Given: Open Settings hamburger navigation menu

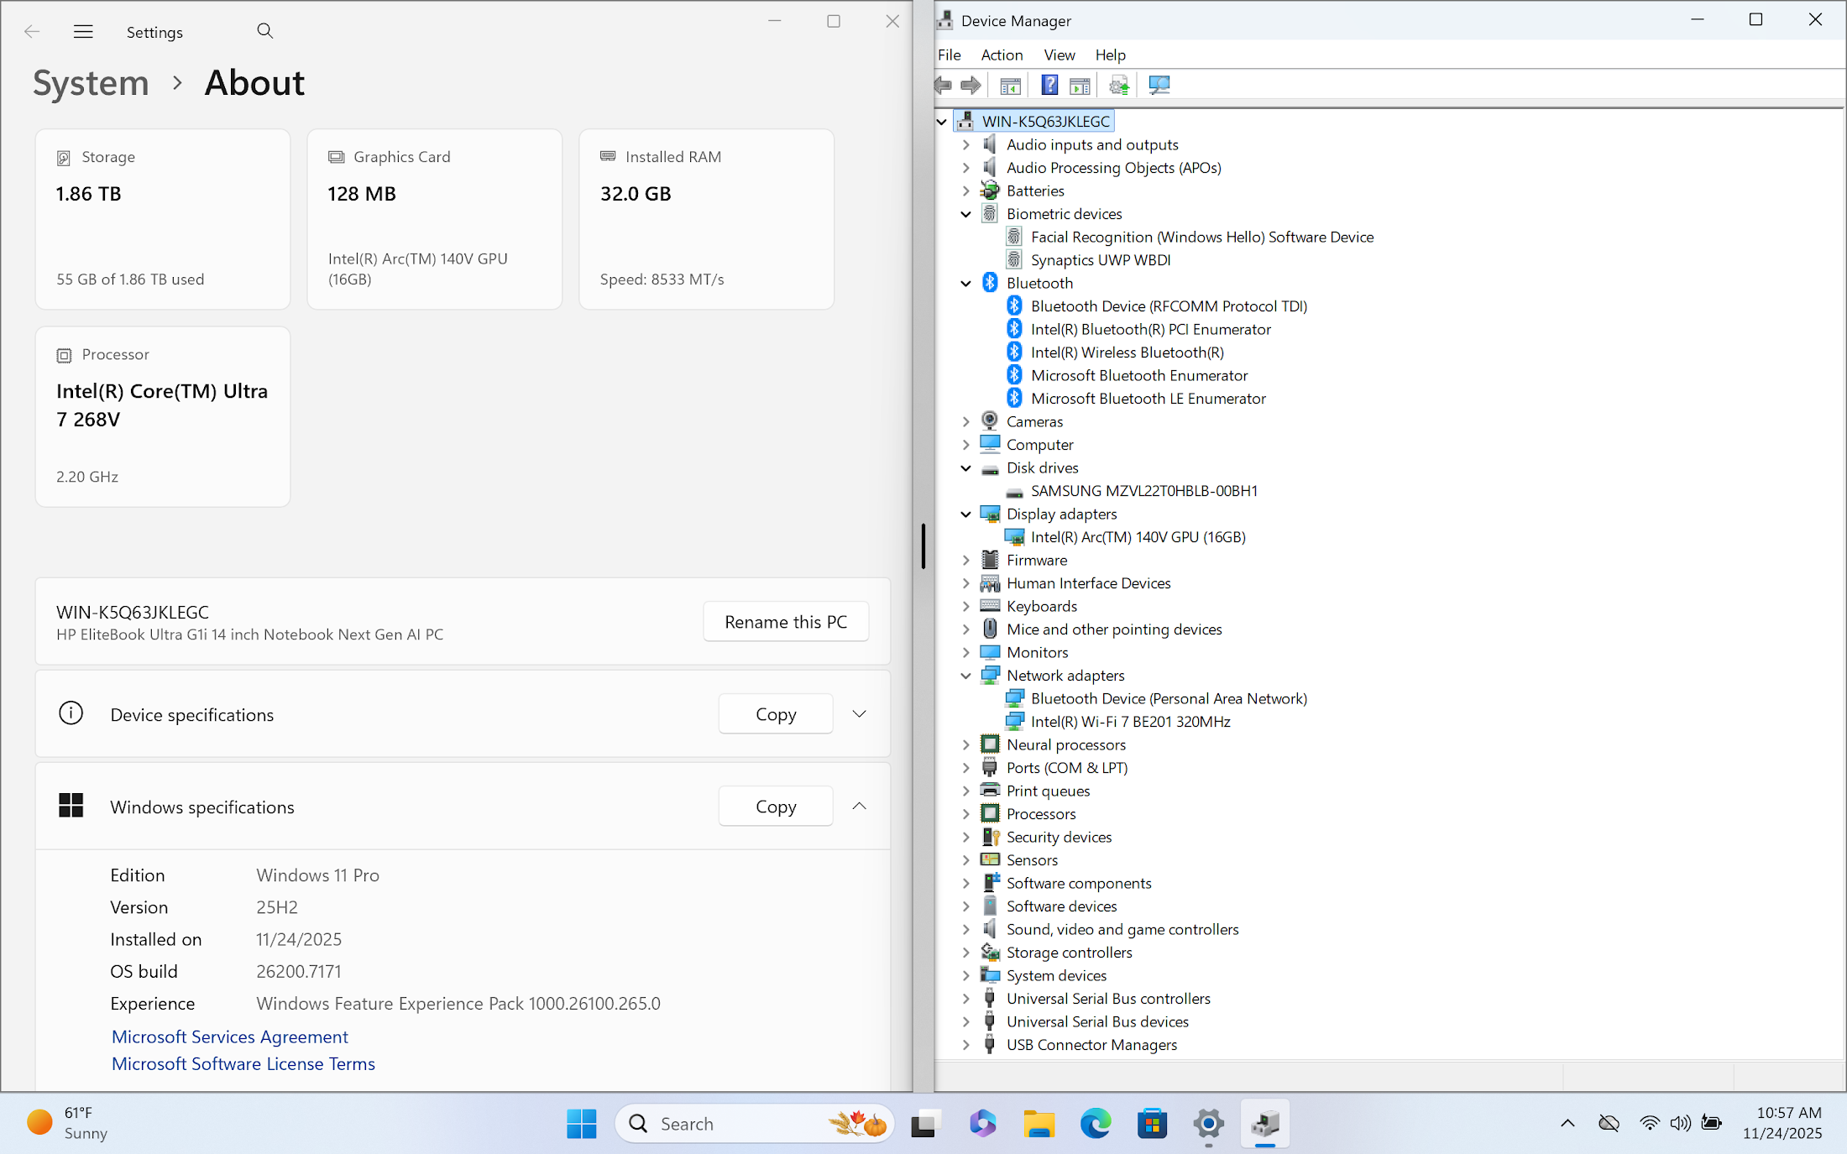Looking at the screenshot, I should [x=83, y=31].
